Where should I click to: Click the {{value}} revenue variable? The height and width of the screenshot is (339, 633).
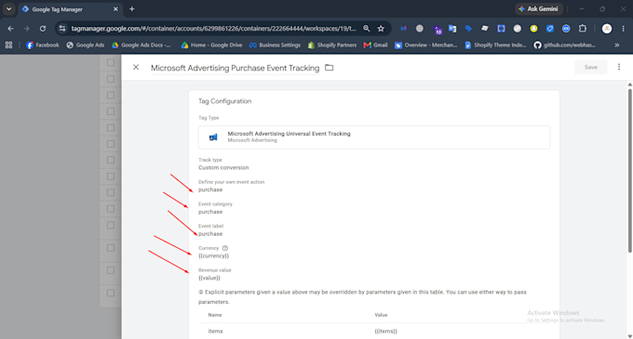[x=209, y=279]
